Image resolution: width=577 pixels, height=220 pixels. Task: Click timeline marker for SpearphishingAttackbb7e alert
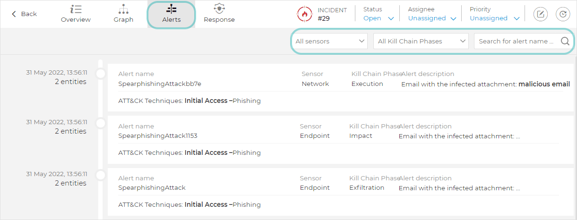pyautogui.click(x=101, y=74)
